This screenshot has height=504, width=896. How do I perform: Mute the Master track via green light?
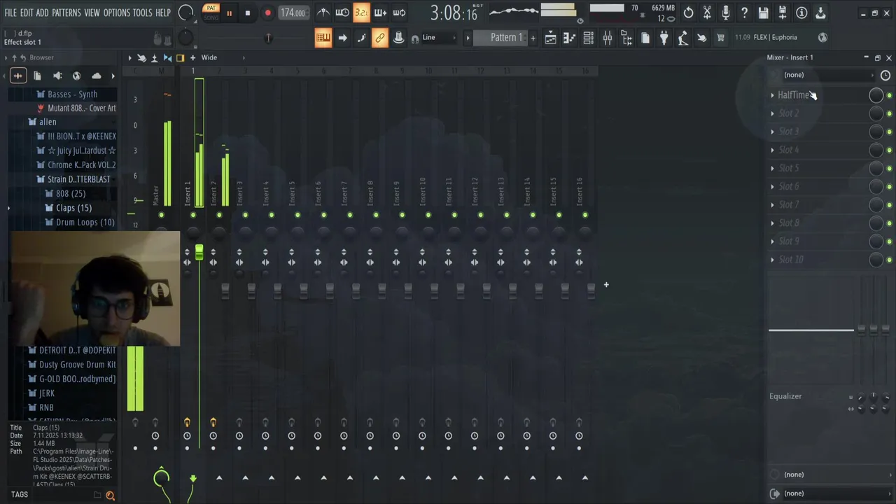tap(162, 215)
